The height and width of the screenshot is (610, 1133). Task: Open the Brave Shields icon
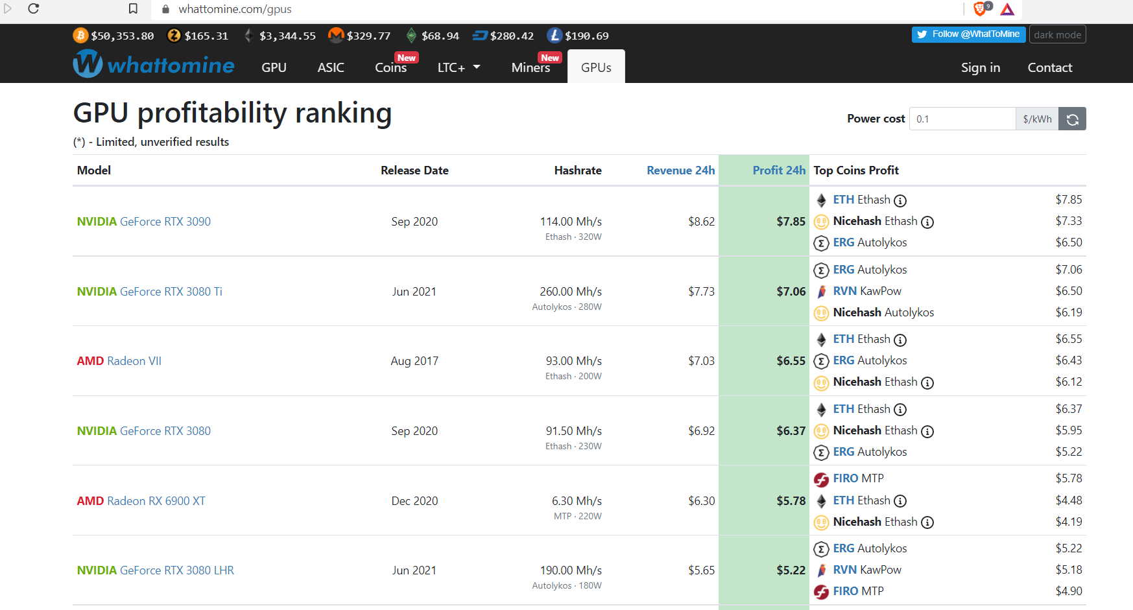click(981, 9)
